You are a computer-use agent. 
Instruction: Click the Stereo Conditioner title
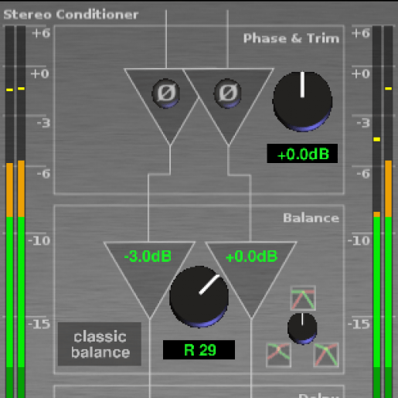coord(71,15)
